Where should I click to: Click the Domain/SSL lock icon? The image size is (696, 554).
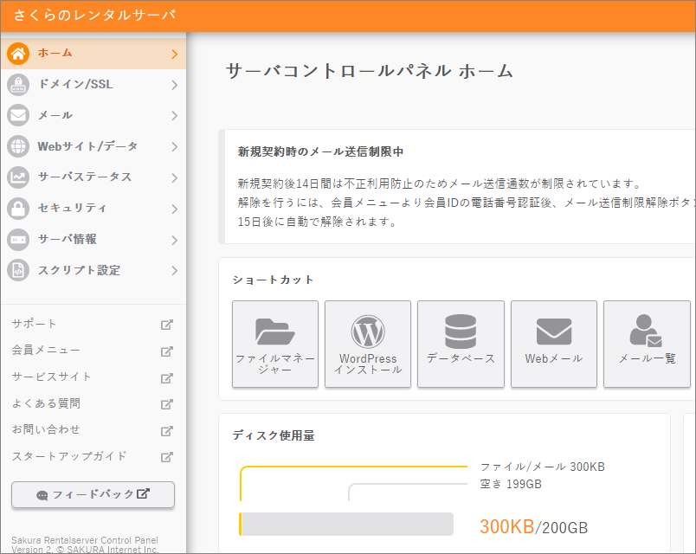(18, 85)
